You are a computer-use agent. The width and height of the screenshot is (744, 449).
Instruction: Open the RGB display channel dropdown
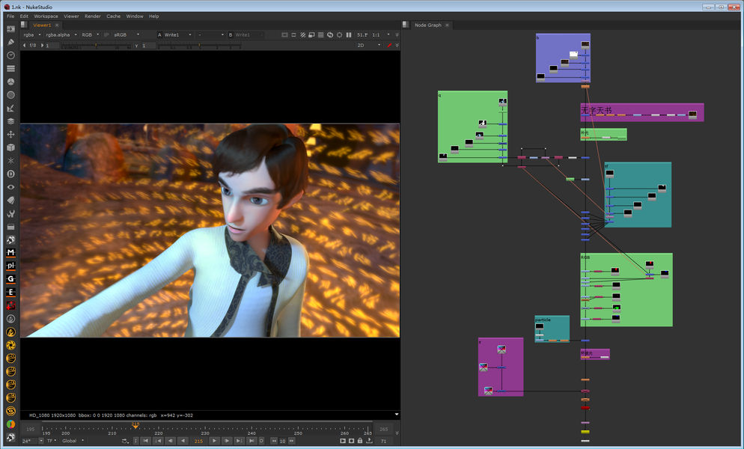tap(90, 34)
